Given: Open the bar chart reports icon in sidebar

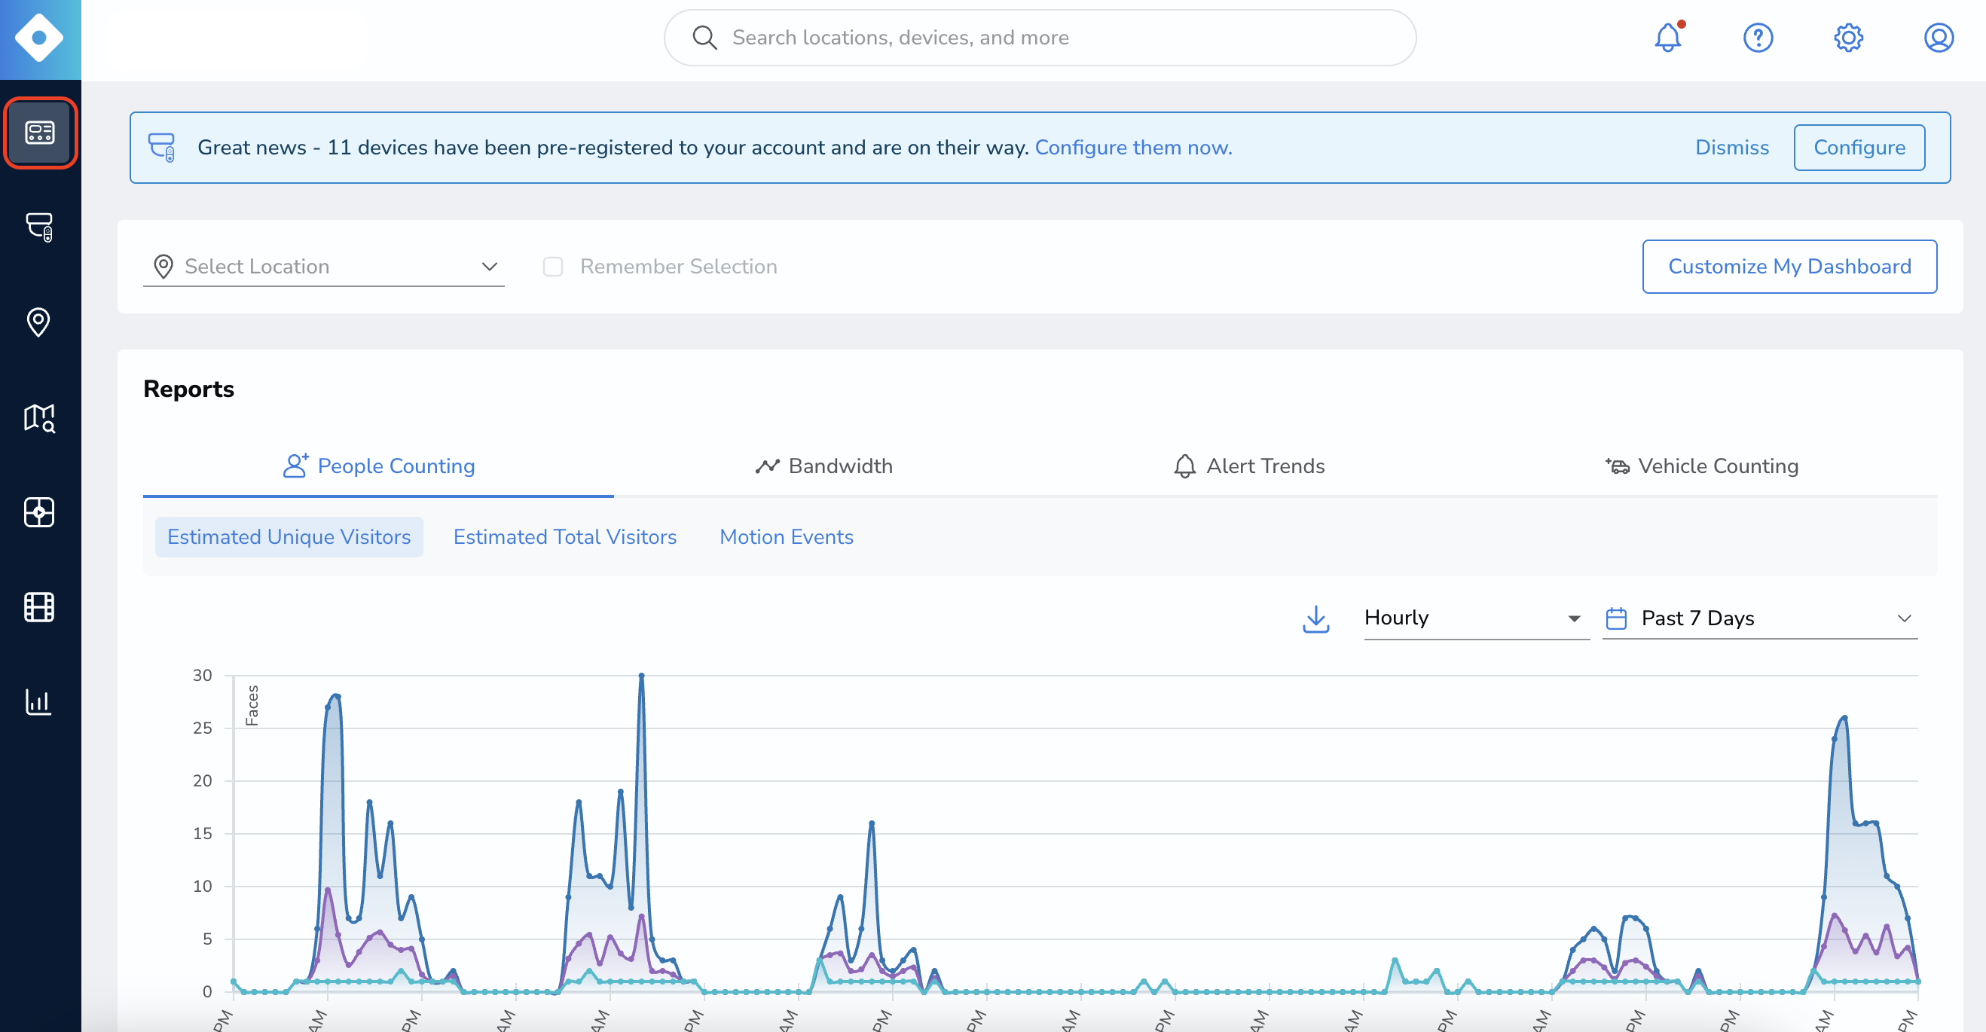Looking at the screenshot, I should pyautogui.click(x=38, y=702).
